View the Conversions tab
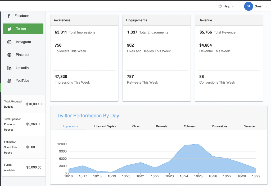Viewport: 271px width, 186px height. point(219,126)
